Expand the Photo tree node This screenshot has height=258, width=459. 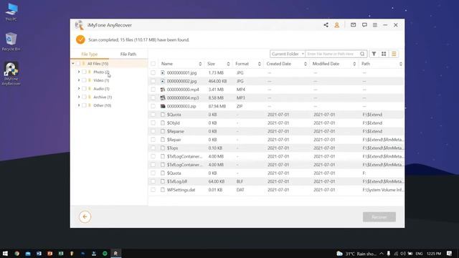click(79, 72)
